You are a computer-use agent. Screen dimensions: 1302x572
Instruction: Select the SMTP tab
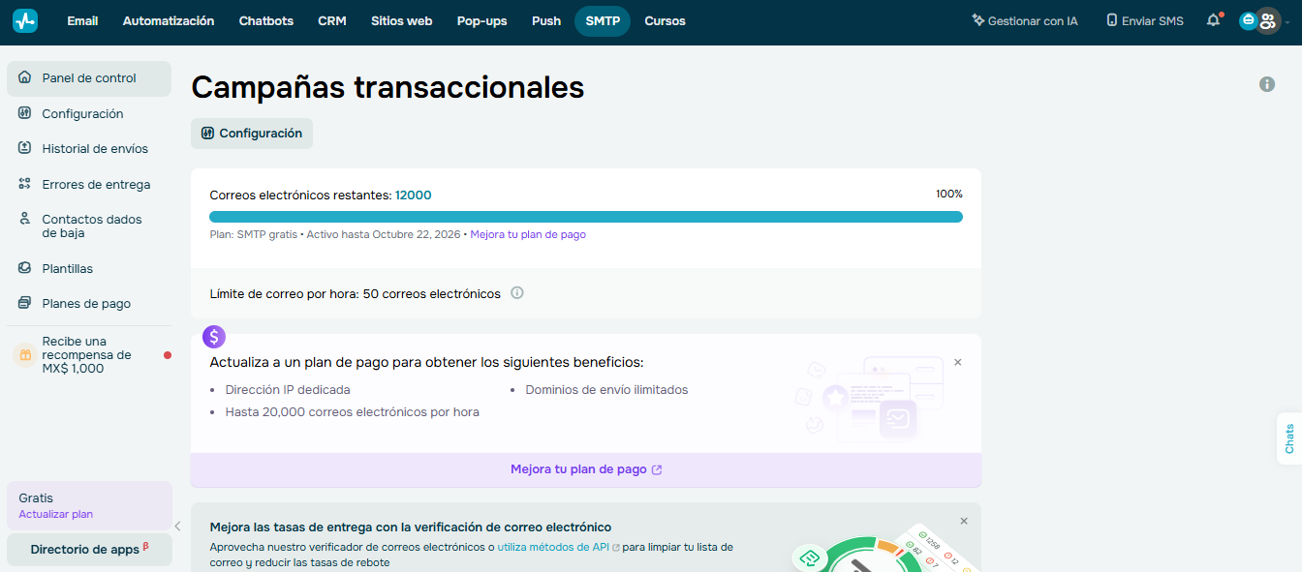603,20
